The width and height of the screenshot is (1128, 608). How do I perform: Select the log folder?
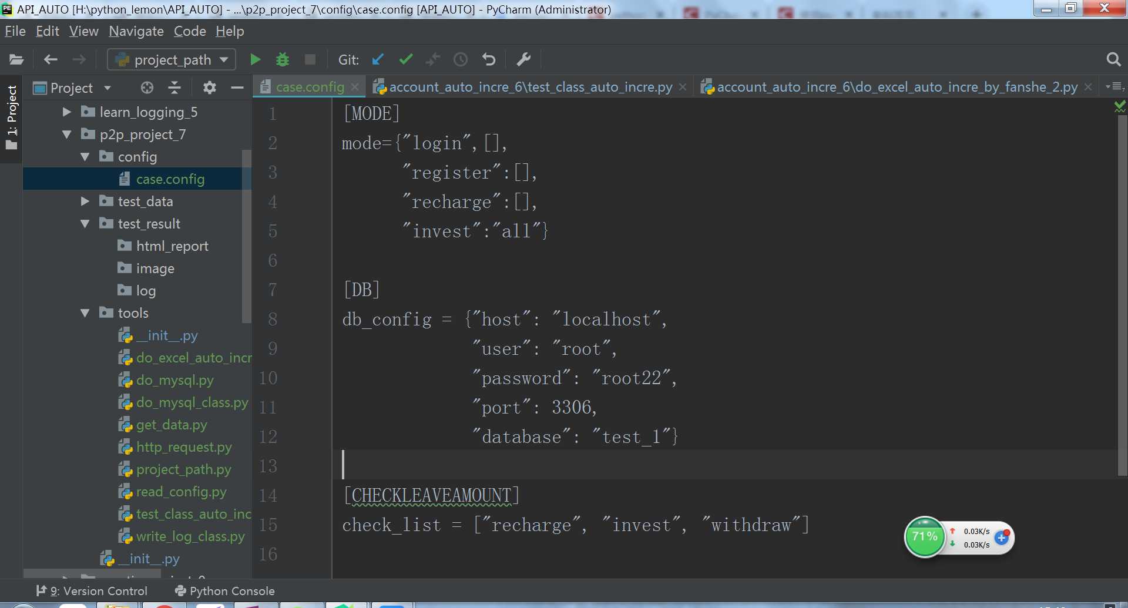(x=137, y=291)
